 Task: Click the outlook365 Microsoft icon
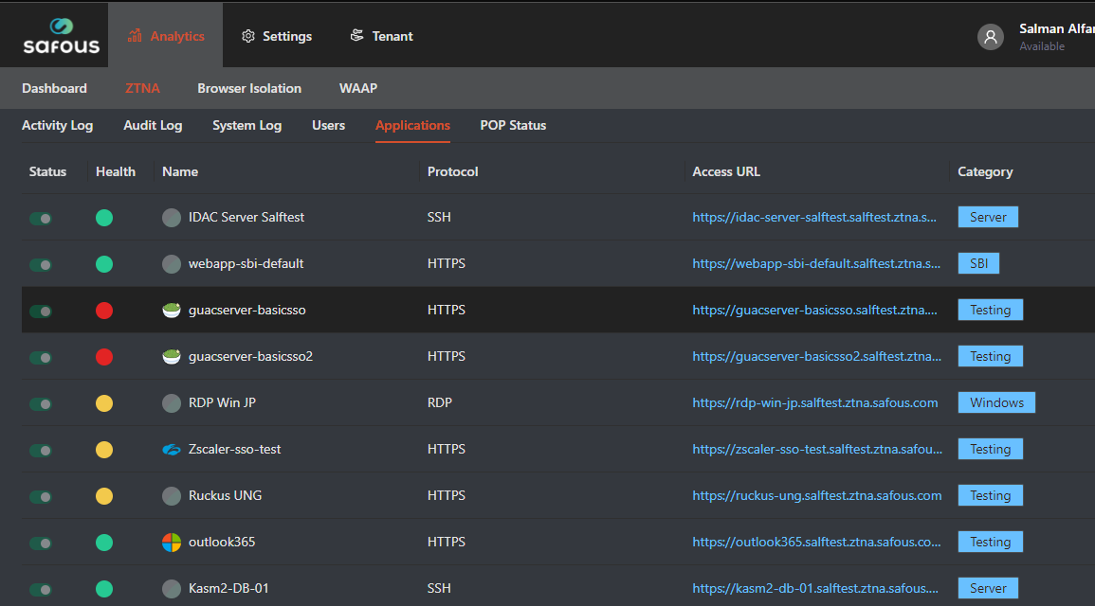[171, 543]
